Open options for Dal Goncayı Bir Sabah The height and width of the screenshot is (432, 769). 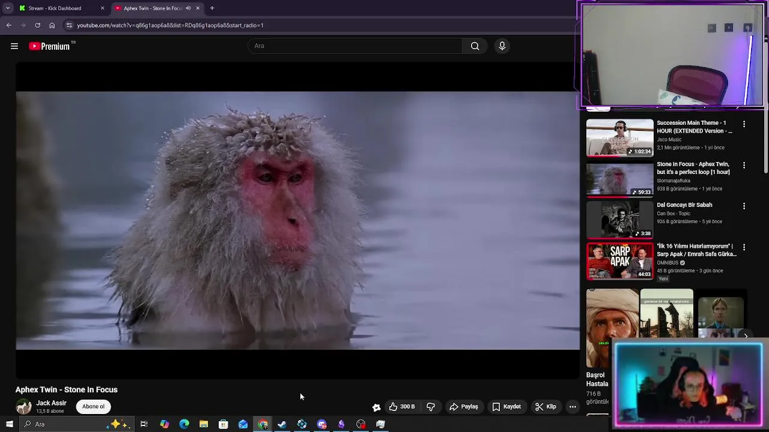[x=744, y=206]
